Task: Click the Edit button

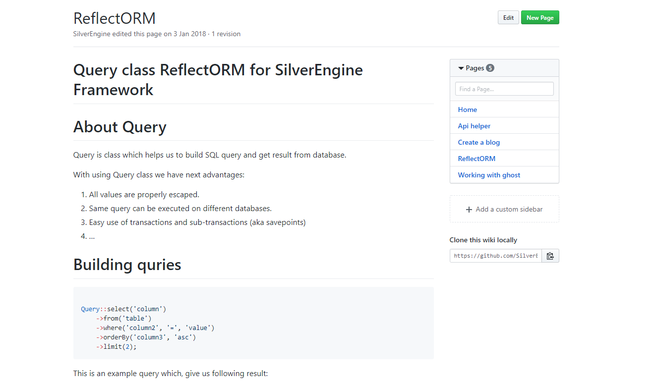Action: 508,18
